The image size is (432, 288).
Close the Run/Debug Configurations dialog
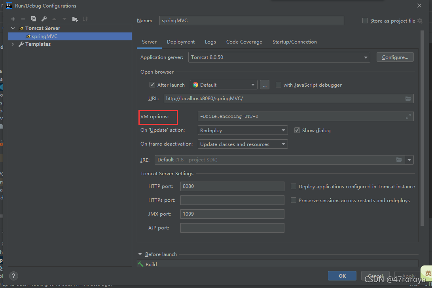[x=419, y=6]
